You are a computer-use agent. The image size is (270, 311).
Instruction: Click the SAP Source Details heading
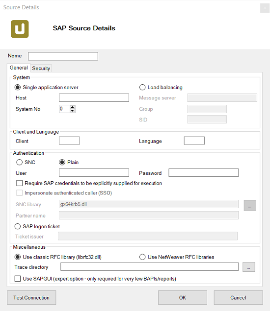click(84, 28)
